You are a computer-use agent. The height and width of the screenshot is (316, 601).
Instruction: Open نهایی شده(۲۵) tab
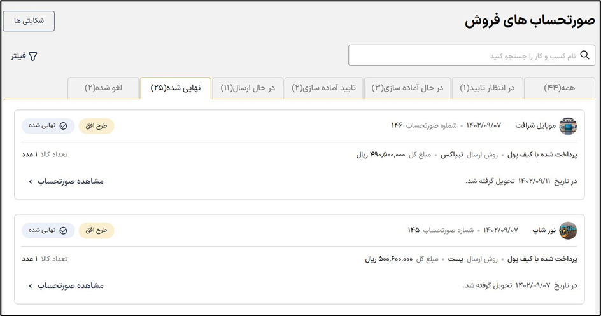[x=175, y=88]
